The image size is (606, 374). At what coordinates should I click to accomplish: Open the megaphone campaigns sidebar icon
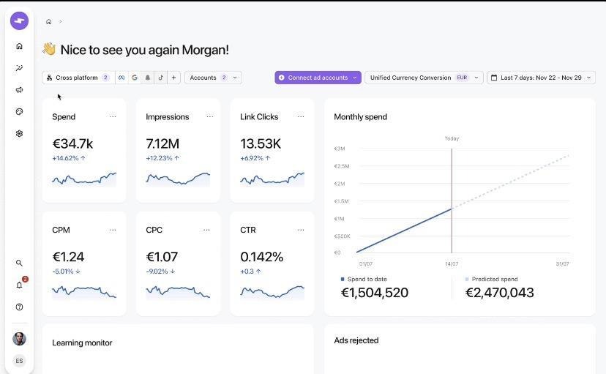19,89
